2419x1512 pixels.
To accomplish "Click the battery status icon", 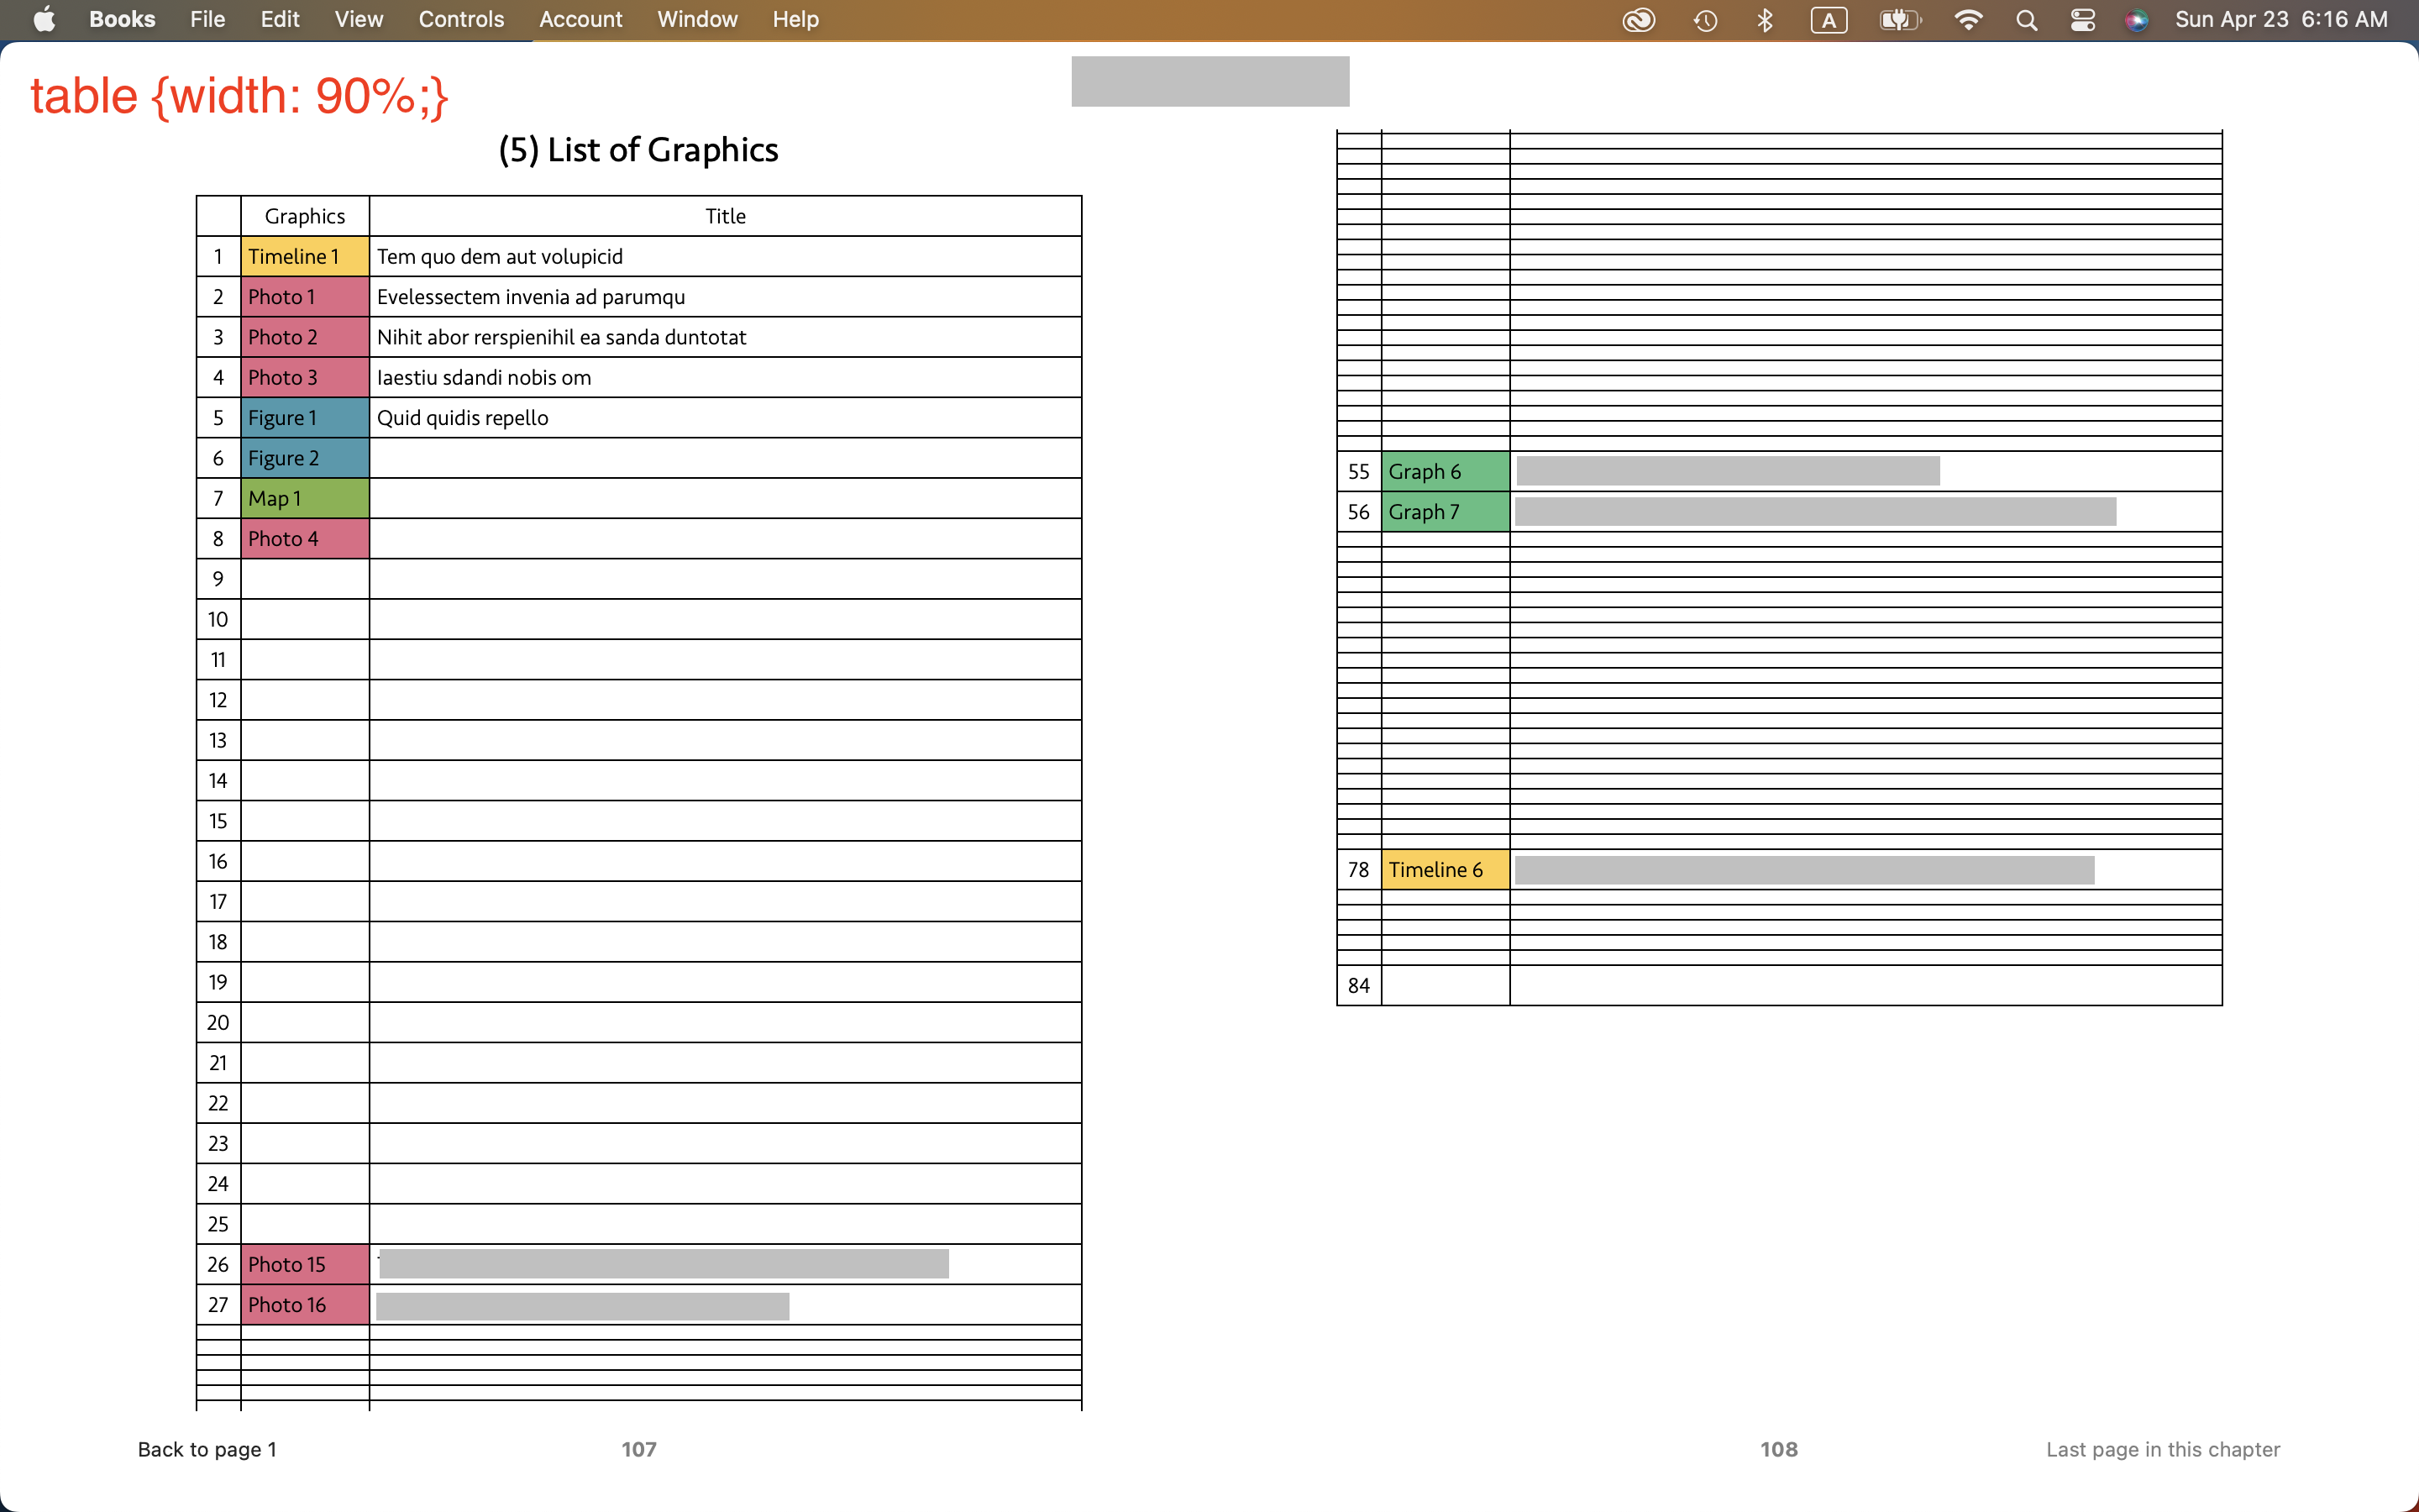I will tap(1898, 19).
